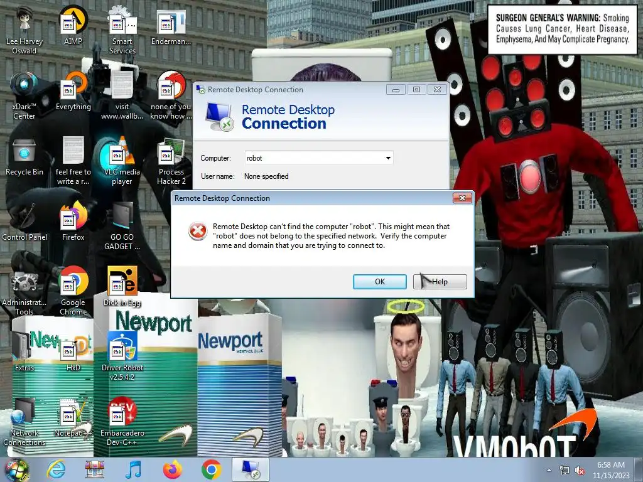
Task: Open the Dick in Egg desktop icon
Action: [x=122, y=287]
